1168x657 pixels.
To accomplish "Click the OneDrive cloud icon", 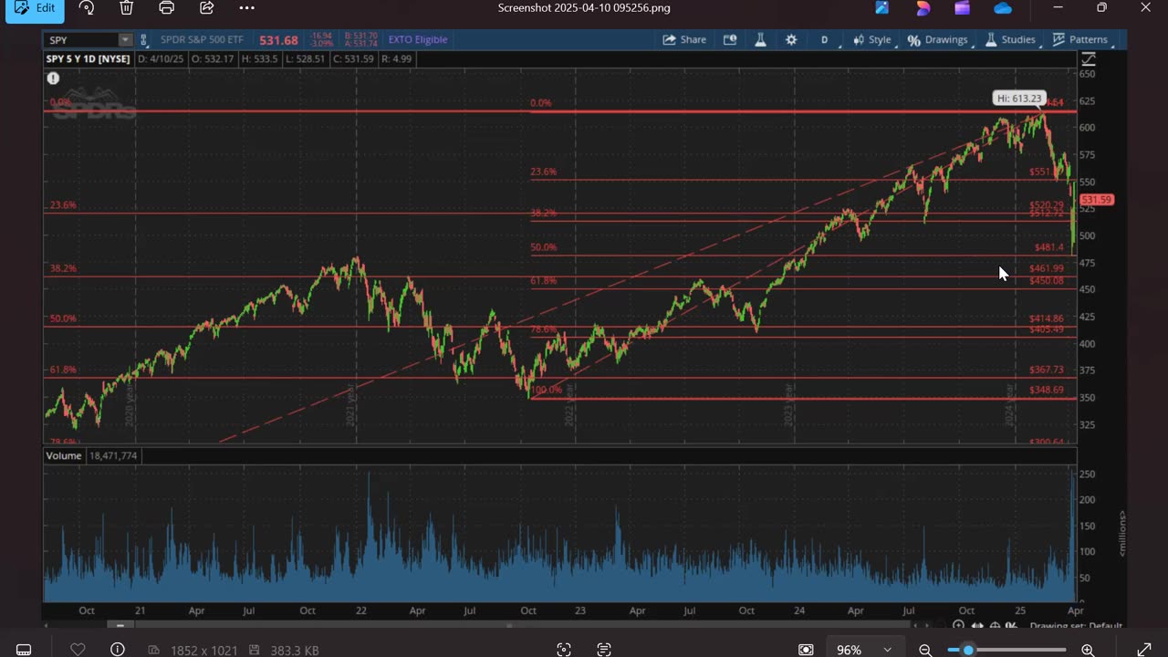I will [1003, 8].
